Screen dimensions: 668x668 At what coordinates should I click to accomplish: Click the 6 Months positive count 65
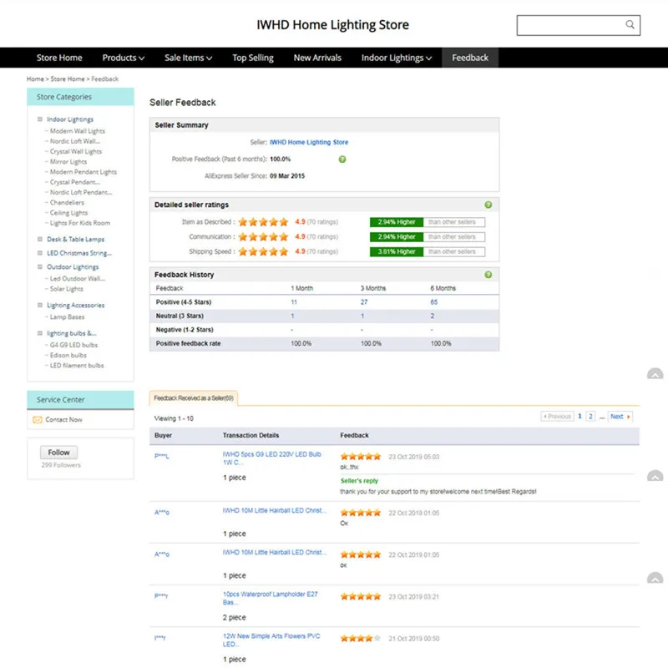point(433,302)
